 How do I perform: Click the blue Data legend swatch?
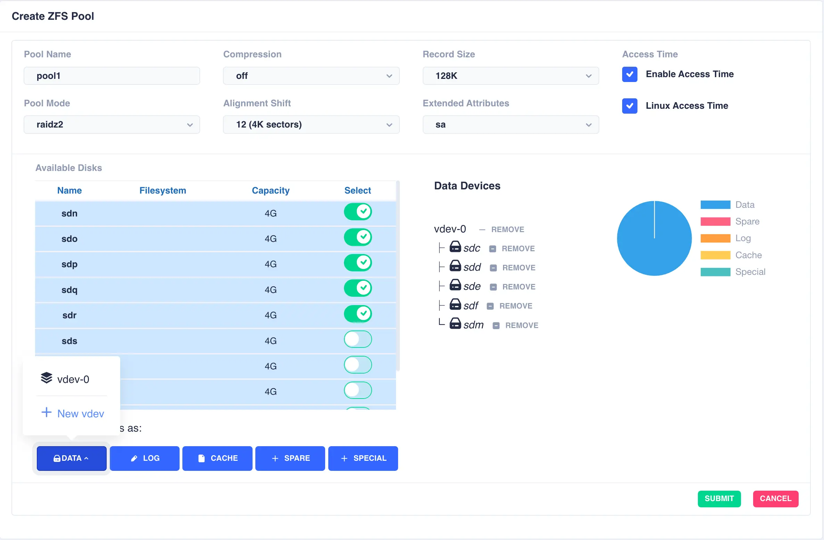tap(715, 205)
